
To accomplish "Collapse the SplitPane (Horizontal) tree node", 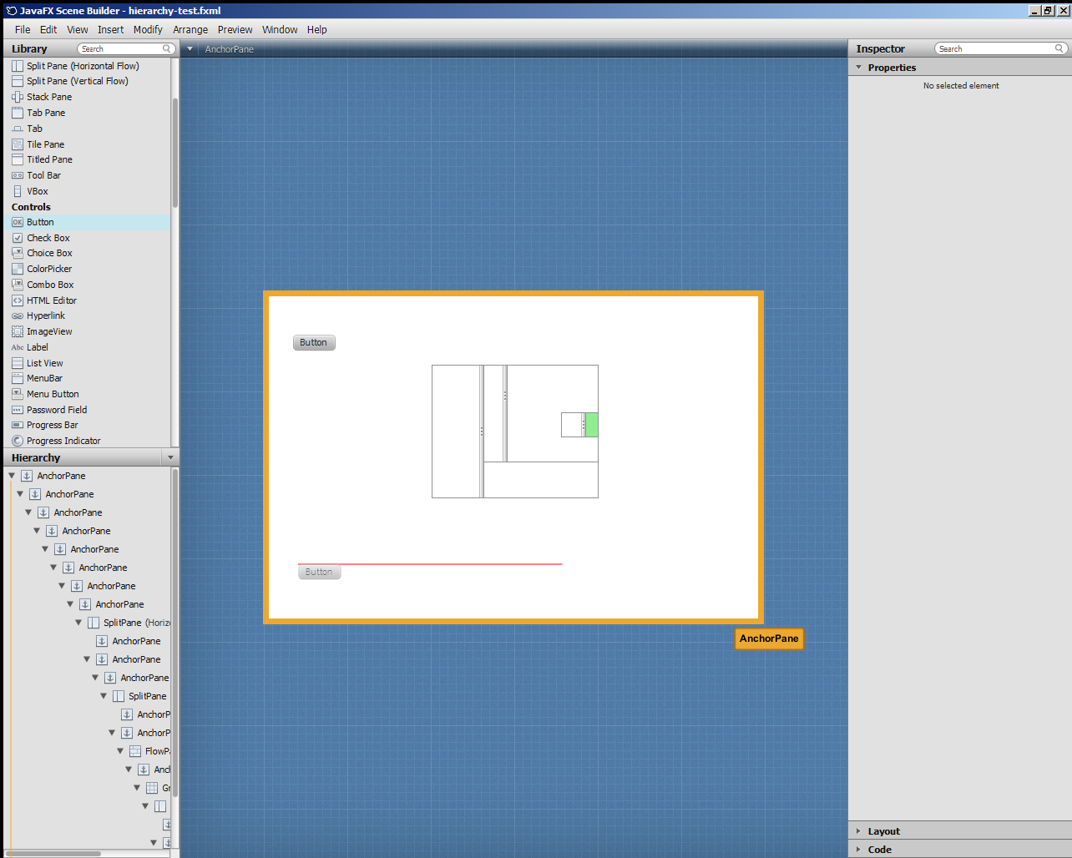I will tap(78, 623).
